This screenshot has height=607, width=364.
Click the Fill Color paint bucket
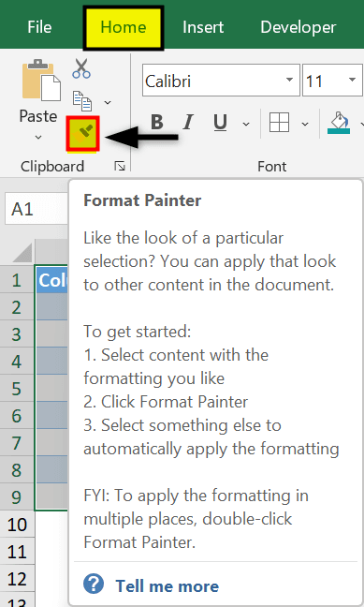coord(339,123)
